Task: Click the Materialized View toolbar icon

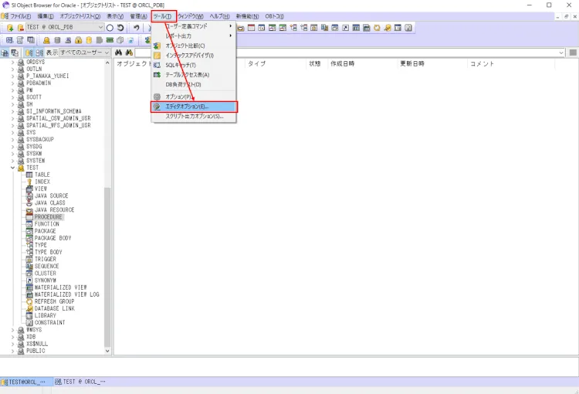Action: [356, 28]
